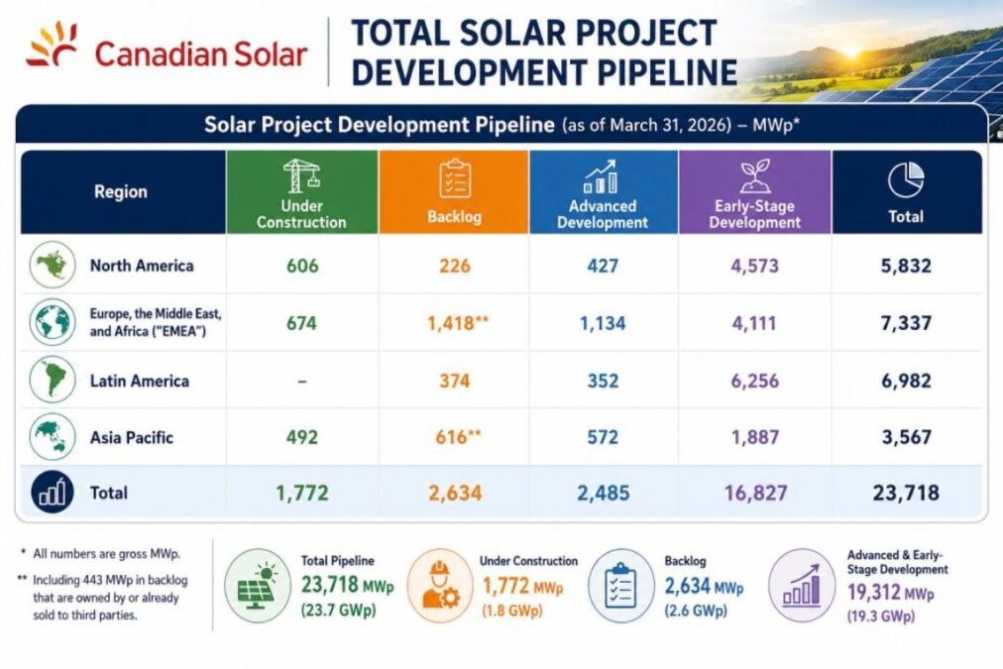
Task: Click the clipboard checklist icon above Backlog header
Action: pos(455,178)
